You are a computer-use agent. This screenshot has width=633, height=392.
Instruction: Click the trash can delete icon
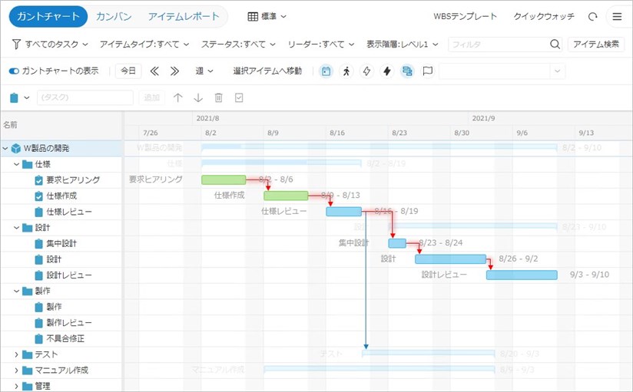pos(218,97)
